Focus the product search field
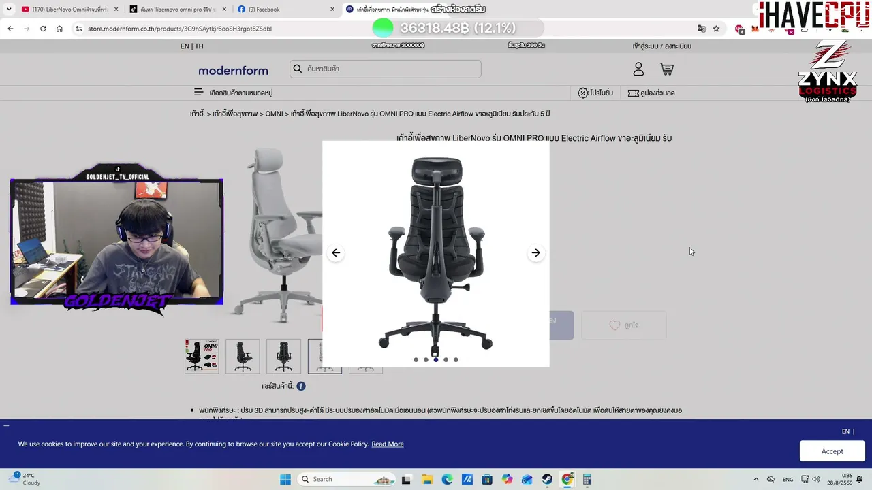The height and width of the screenshot is (490, 872). [x=386, y=69]
